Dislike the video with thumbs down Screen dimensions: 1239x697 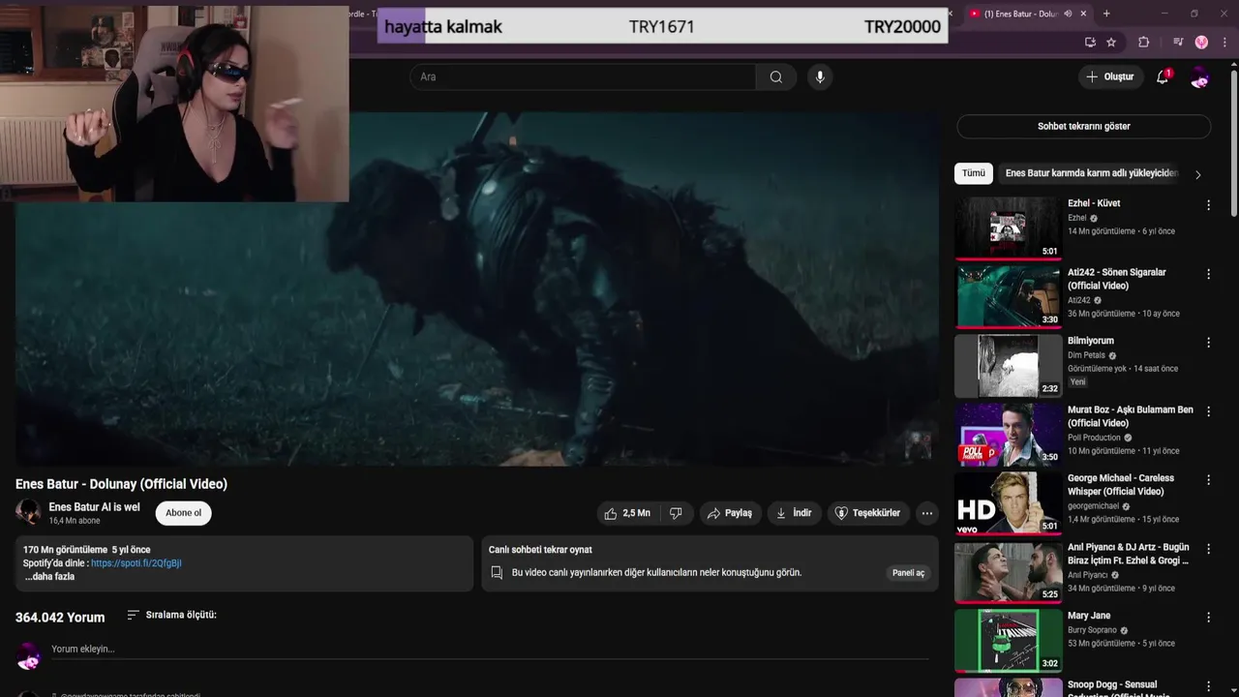pyautogui.click(x=676, y=513)
